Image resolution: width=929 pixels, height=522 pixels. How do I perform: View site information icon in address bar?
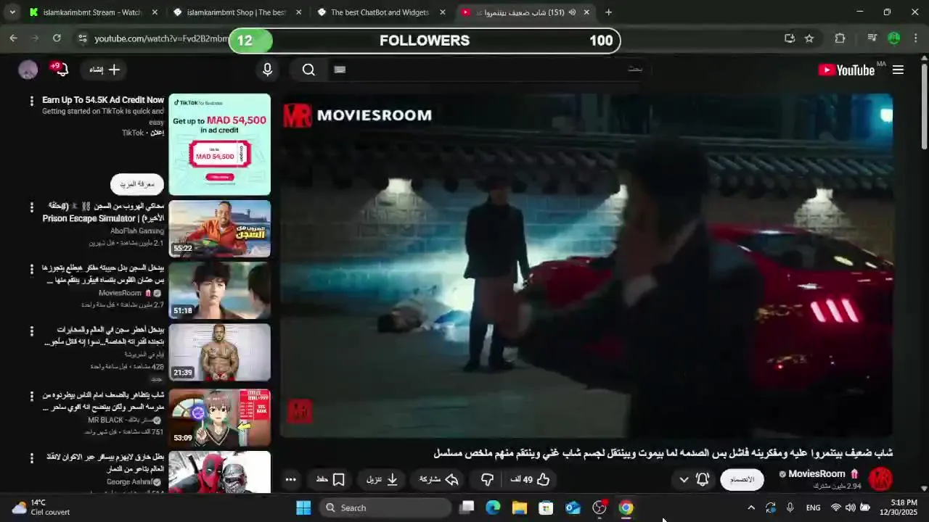pos(82,38)
